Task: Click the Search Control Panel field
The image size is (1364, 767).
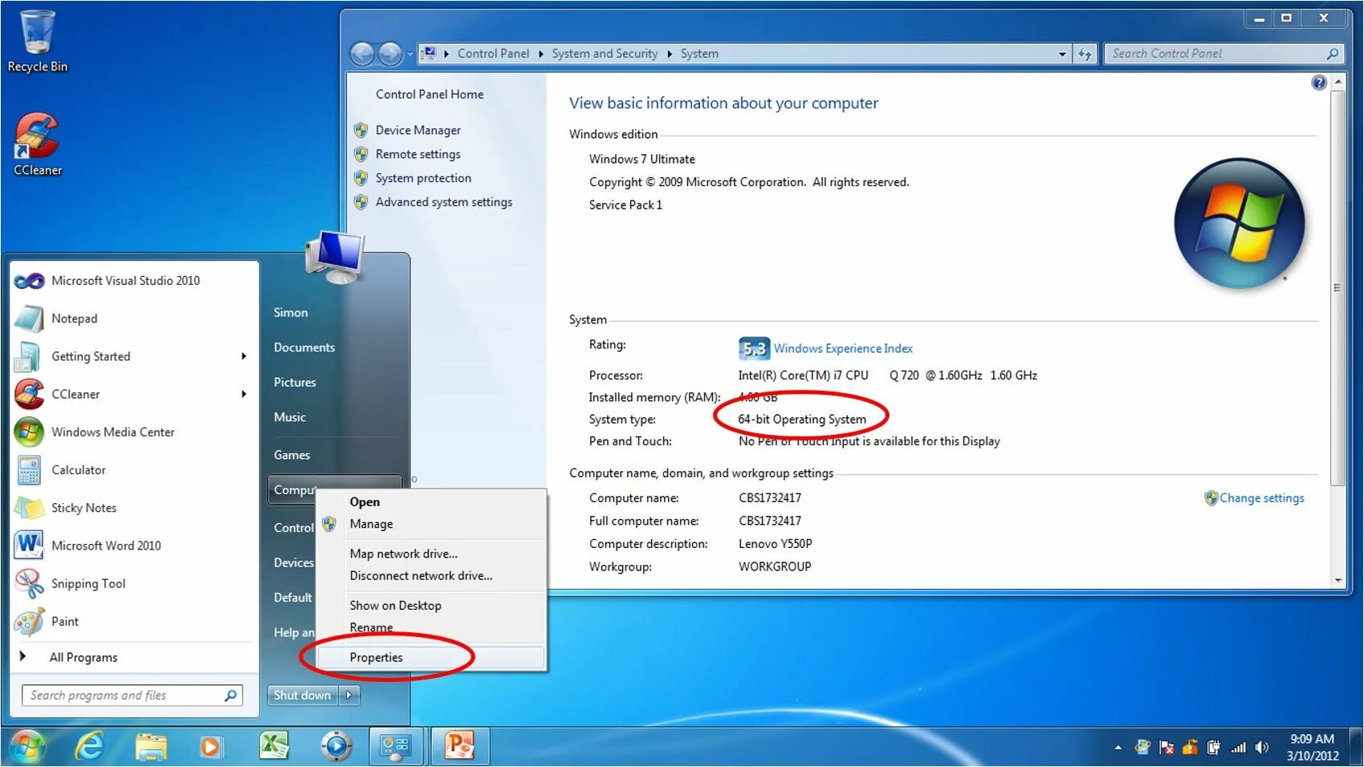Action: coord(1223,54)
